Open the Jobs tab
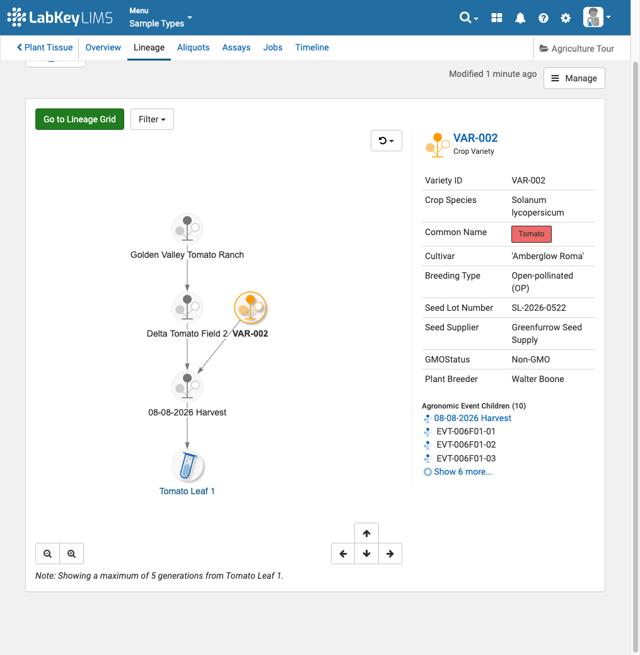This screenshot has width=640, height=655. coord(273,48)
